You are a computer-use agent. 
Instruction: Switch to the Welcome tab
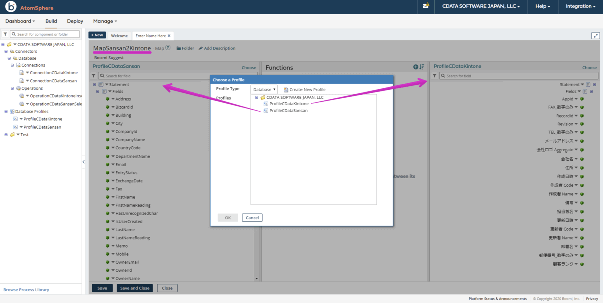(119, 36)
